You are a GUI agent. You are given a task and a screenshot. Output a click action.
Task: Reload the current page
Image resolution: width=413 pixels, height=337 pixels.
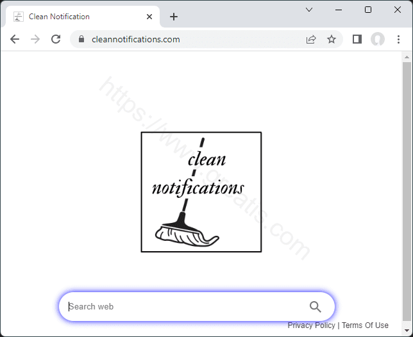tap(56, 39)
